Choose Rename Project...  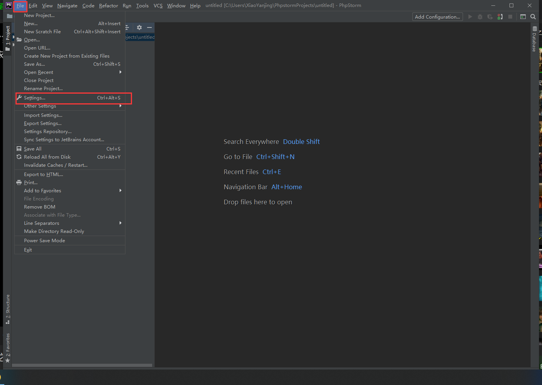coord(70,89)
